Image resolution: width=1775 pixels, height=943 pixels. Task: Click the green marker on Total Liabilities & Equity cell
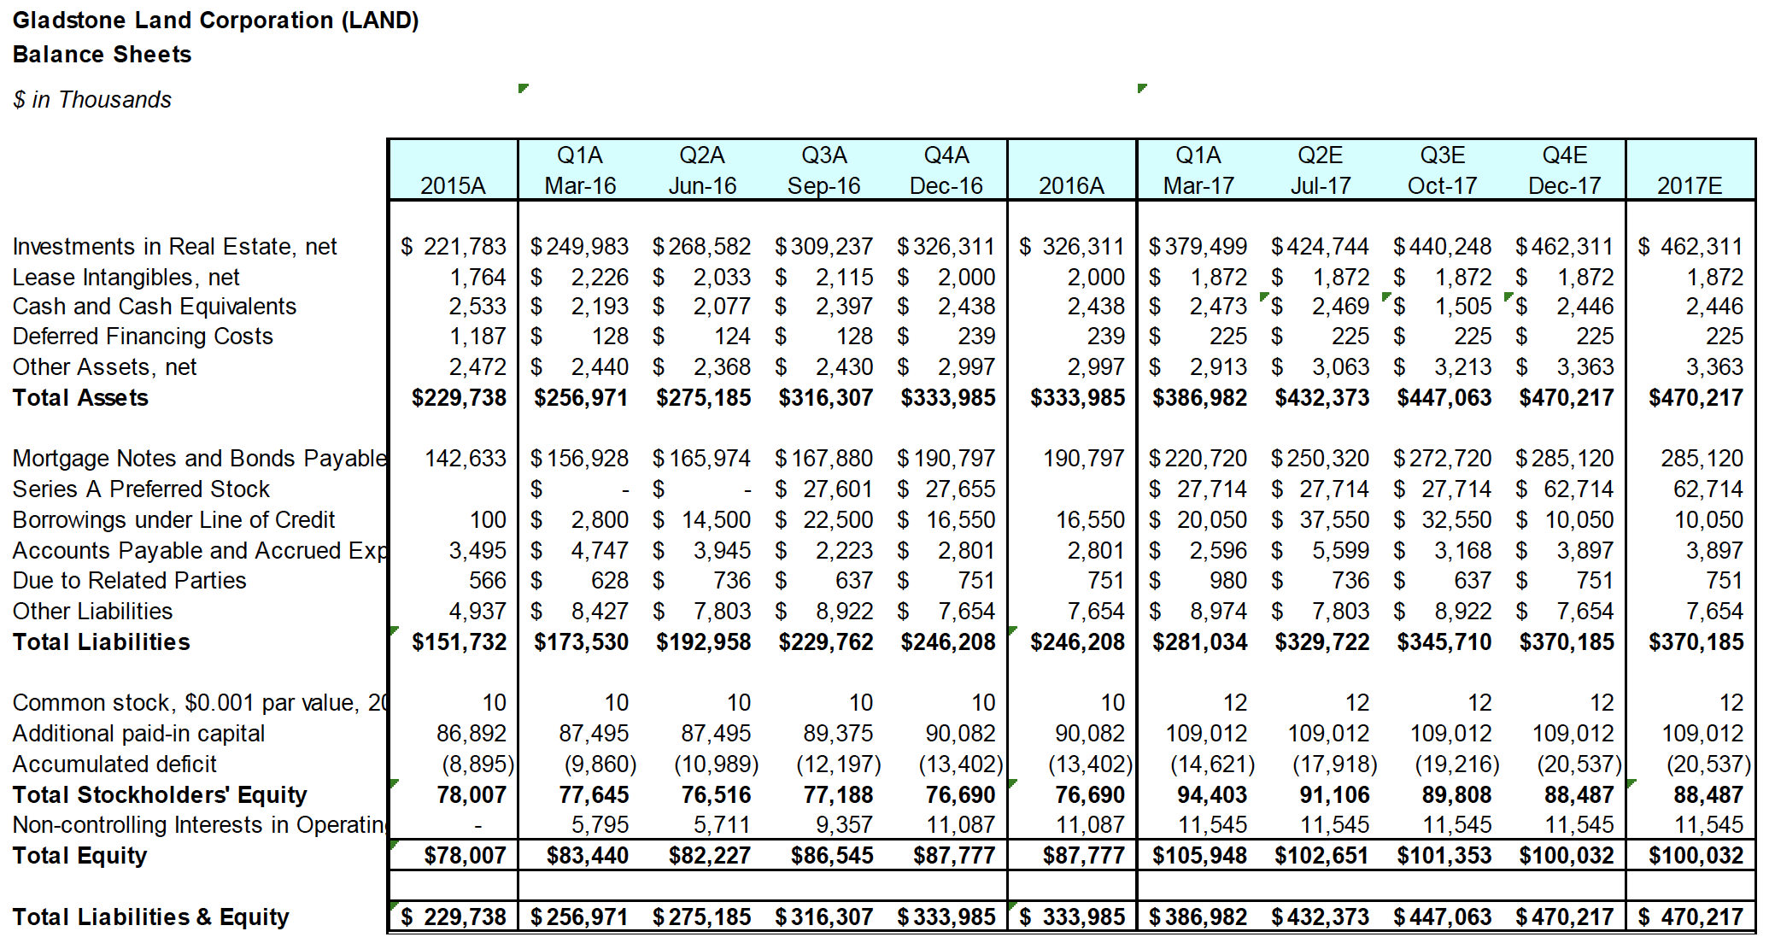[395, 908]
